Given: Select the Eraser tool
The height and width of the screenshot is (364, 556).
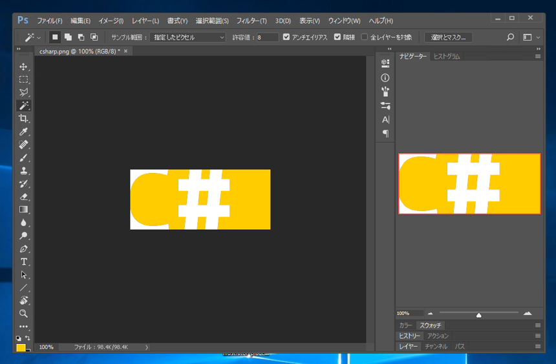Looking at the screenshot, I should tap(23, 196).
